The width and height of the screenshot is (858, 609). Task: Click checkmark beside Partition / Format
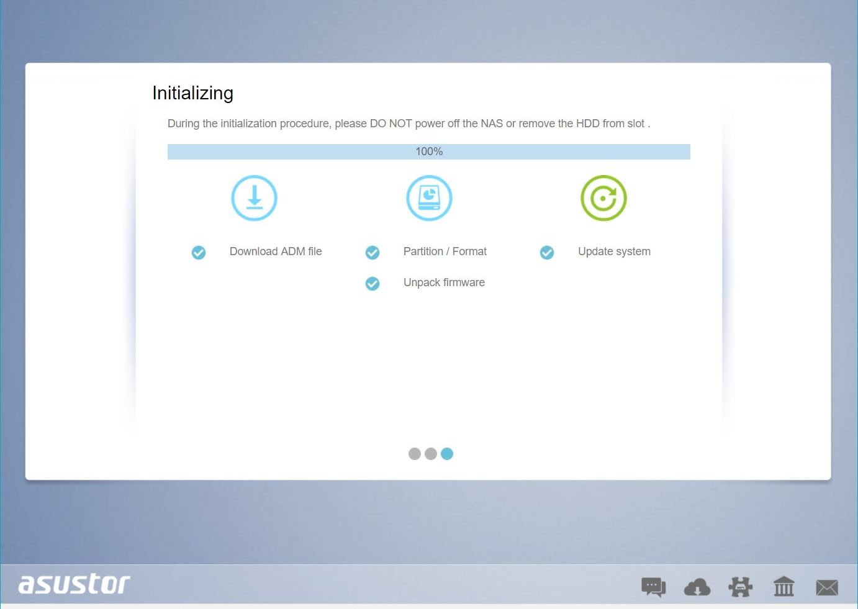pos(373,252)
